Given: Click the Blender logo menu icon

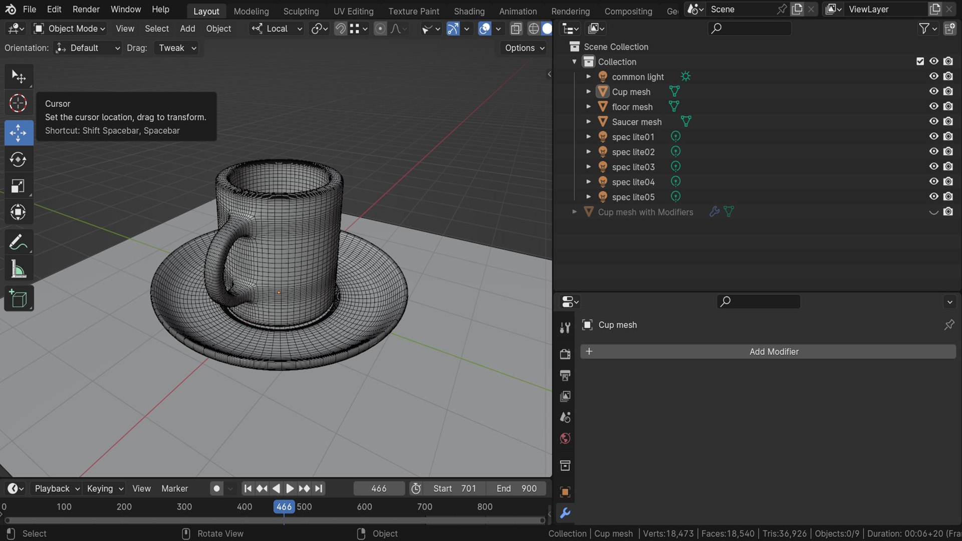Looking at the screenshot, I should coord(10,9).
